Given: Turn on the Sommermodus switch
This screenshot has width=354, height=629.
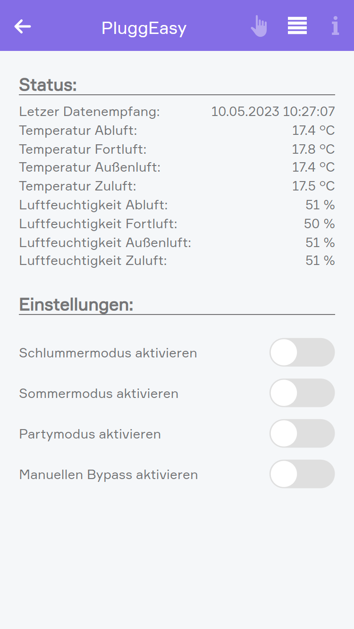Looking at the screenshot, I should (302, 393).
